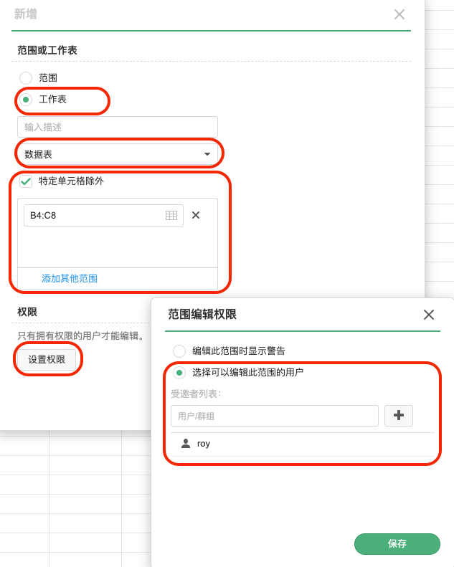Close the 新增 panel
The height and width of the screenshot is (567, 454).
399,14
